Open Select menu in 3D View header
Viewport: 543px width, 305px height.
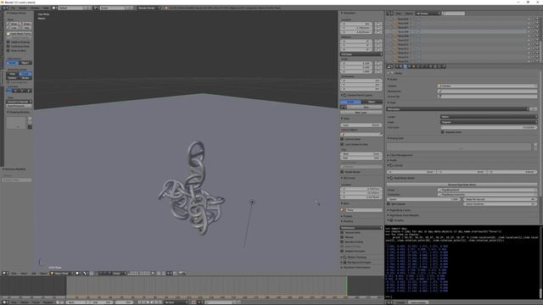24,273
